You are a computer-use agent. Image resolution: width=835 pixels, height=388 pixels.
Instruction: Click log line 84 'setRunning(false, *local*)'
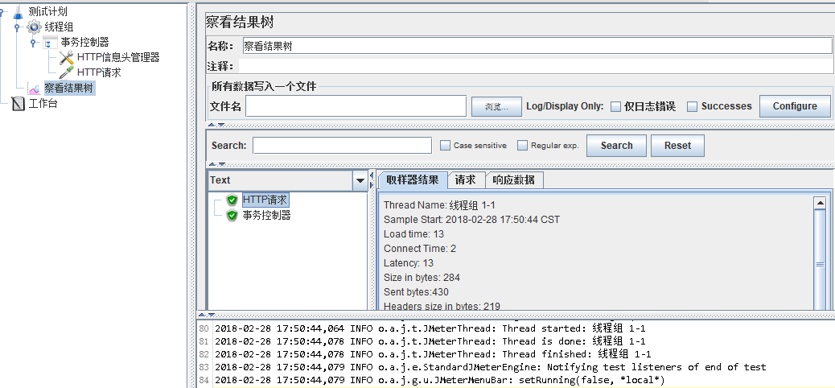tap(440, 379)
